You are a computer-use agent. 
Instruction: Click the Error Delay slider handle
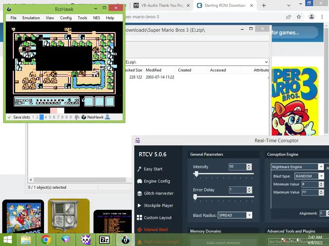[x=195, y=197]
